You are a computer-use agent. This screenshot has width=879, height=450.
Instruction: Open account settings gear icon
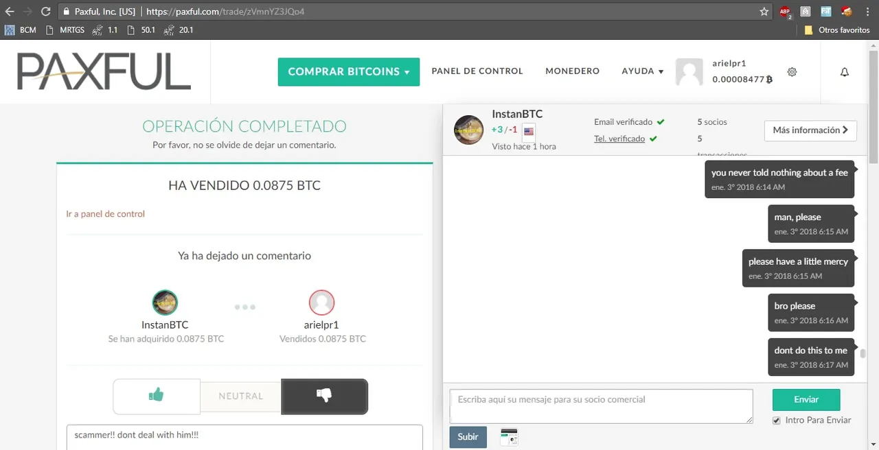click(792, 72)
